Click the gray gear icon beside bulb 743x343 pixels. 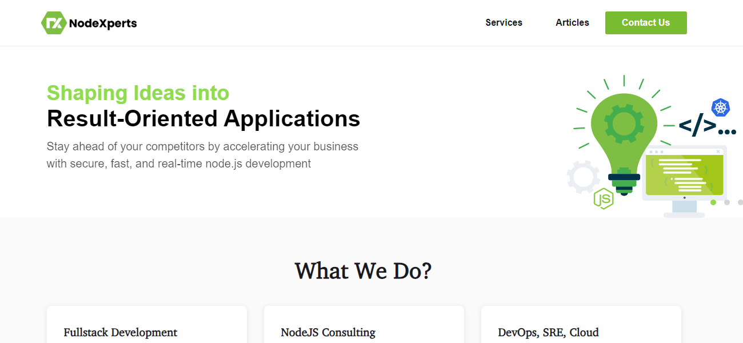tap(583, 177)
